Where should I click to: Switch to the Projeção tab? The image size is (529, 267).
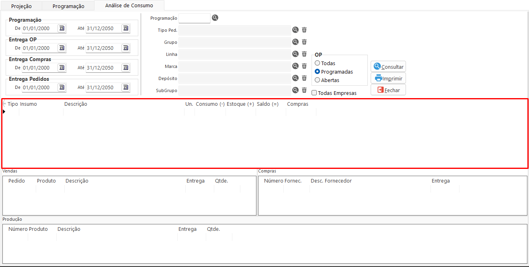point(21,6)
